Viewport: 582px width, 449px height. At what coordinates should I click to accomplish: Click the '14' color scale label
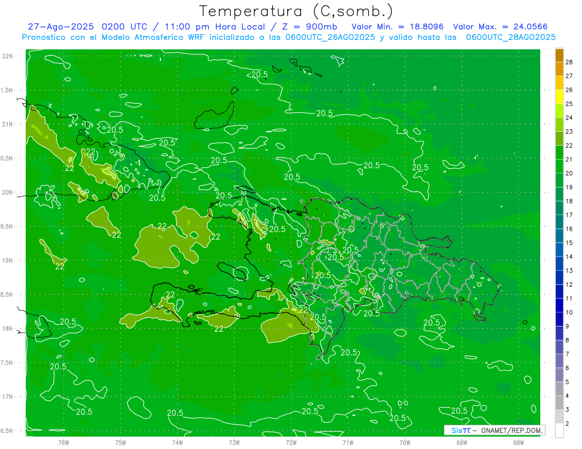click(569, 257)
